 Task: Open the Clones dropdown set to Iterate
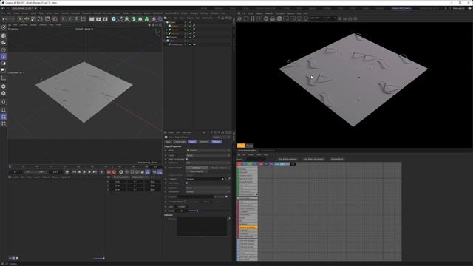tap(208, 155)
